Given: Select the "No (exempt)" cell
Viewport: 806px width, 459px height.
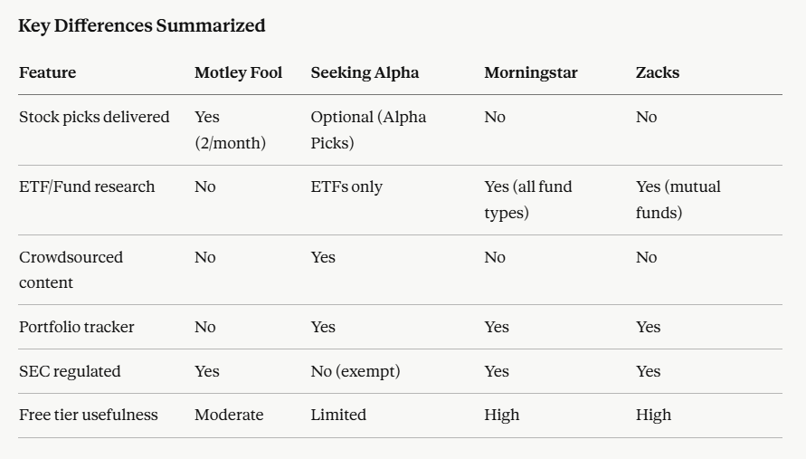Looking at the screenshot, I should pos(356,371).
